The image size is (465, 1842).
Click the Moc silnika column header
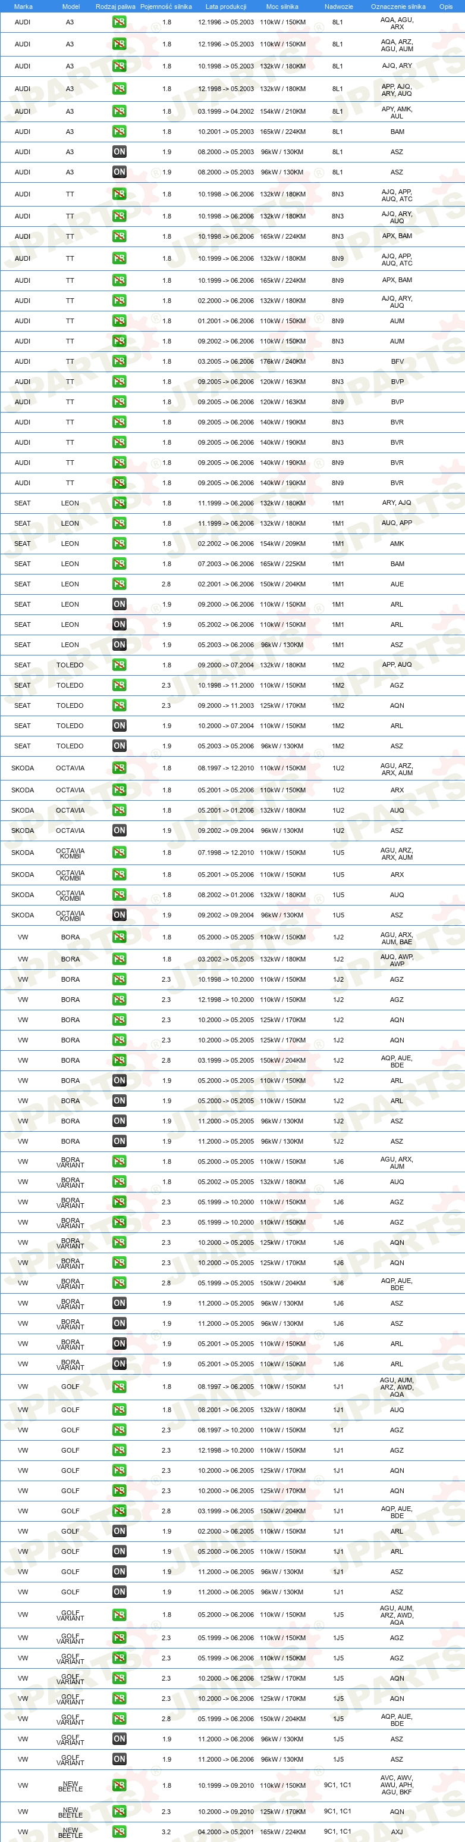282,7
